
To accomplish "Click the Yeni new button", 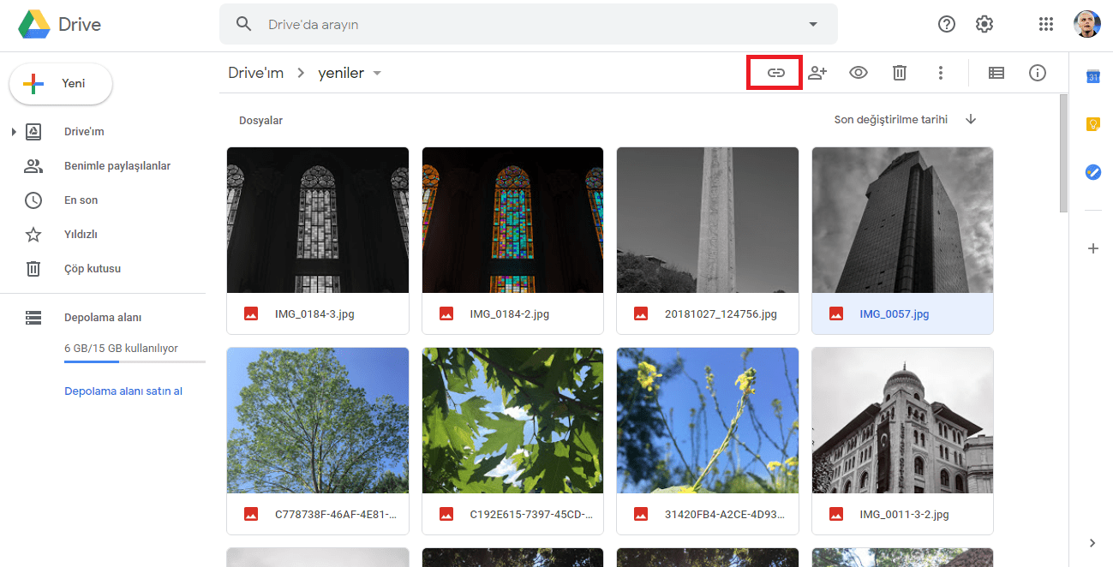I will 61,84.
